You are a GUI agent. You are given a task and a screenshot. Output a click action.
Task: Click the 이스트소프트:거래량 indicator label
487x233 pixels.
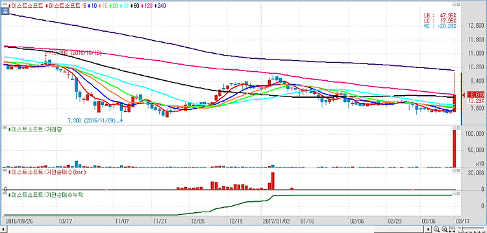coord(35,129)
